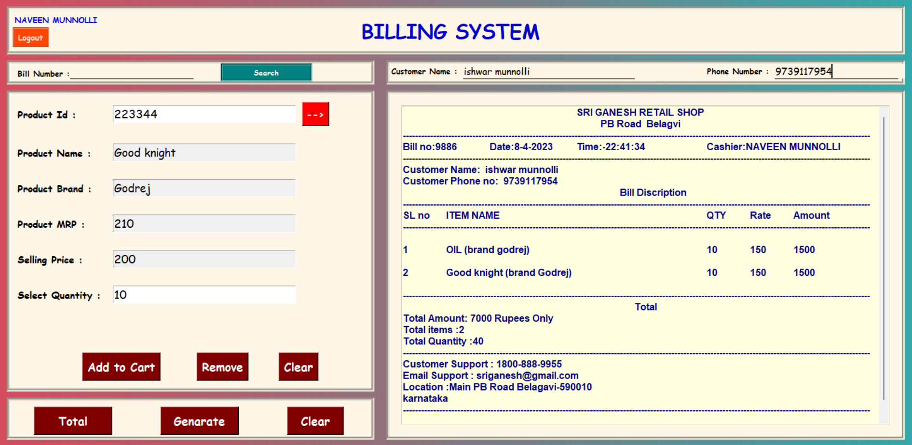
Task: Click the BILLING SYSTEM title
Action: point(450,32)
